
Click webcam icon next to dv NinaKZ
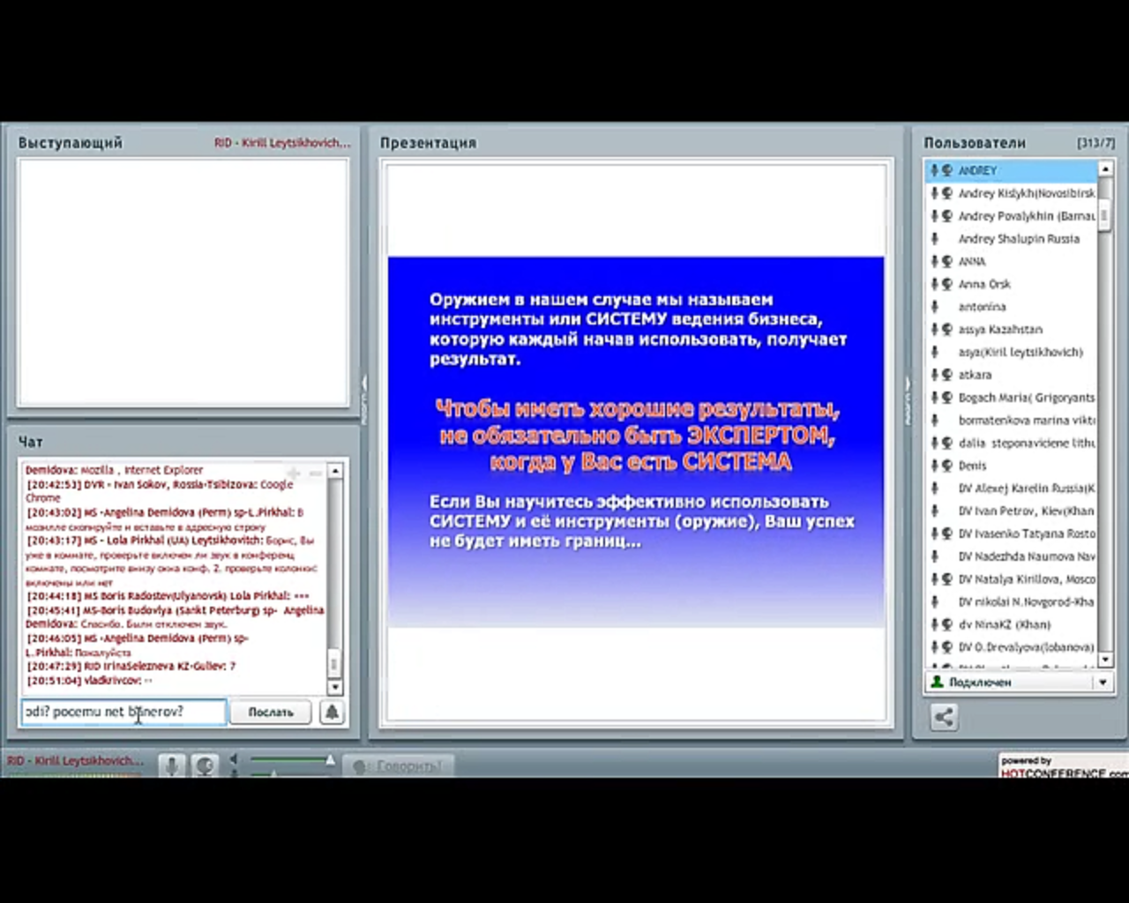pos(947,624)
